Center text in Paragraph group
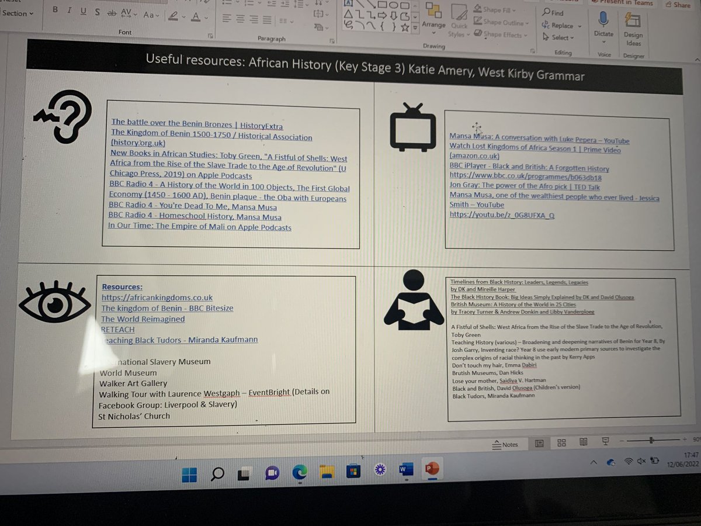The image size is (701, 526). tap(241, 19)
